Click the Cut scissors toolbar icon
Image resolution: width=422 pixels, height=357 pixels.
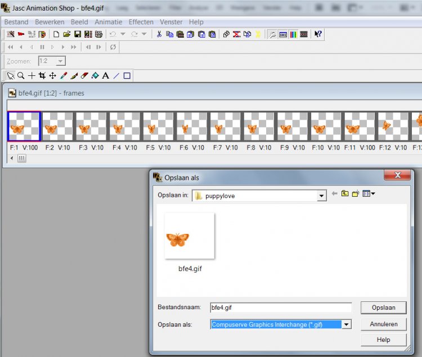point(159,34)
